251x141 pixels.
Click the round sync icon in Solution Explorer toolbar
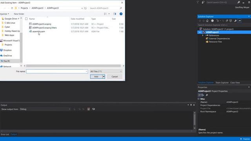[x=212, y=21]
